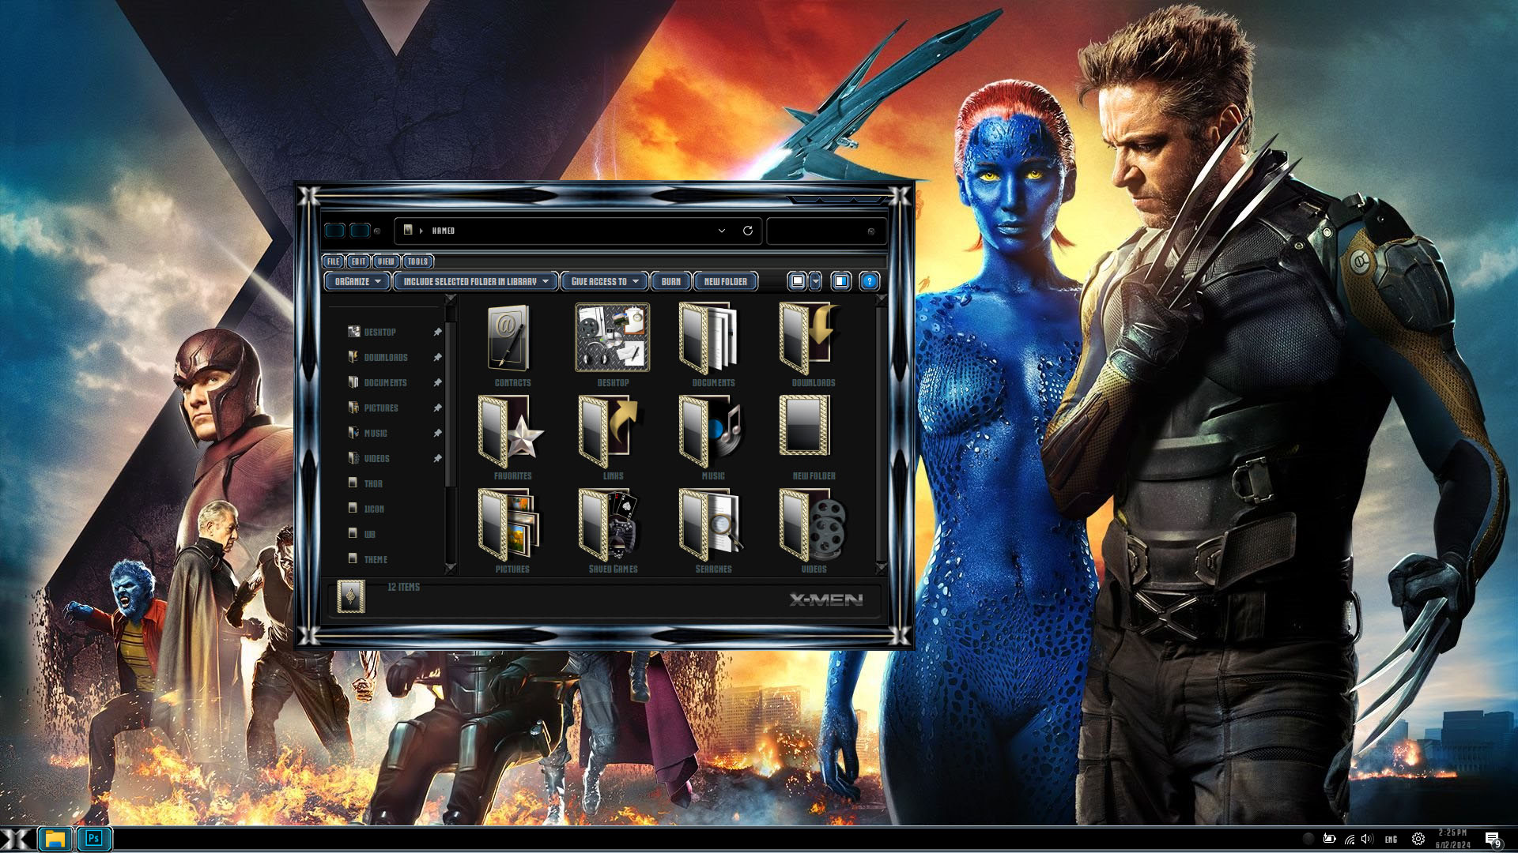Screen dimensions: 1518x853
Task: Toggle the preview pane button
Action: tap(841, 281)
